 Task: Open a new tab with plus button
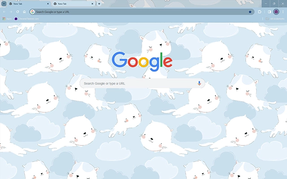pos(99,4)
